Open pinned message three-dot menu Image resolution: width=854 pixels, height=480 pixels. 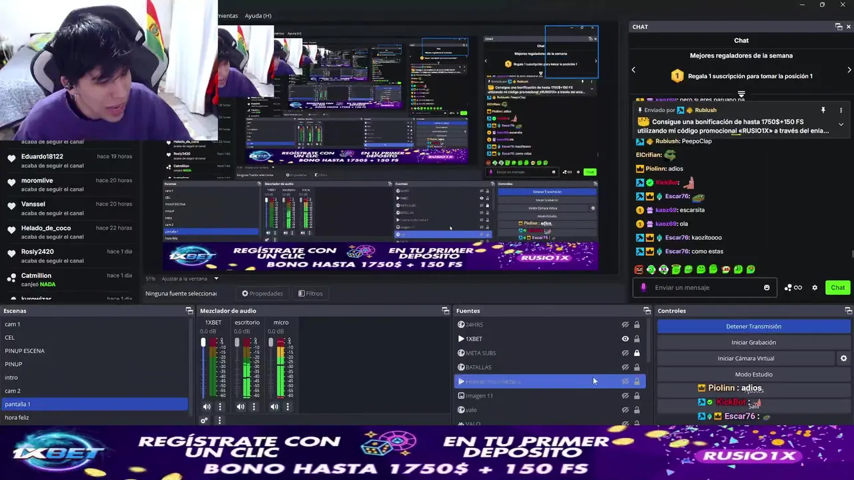[841, 110]
